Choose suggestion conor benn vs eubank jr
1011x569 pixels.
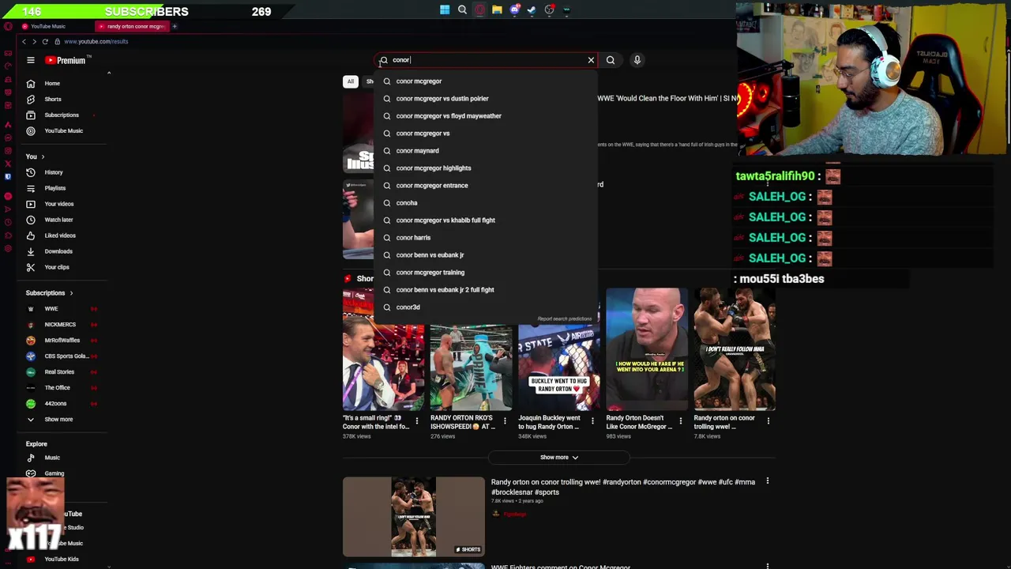(486, 255)
